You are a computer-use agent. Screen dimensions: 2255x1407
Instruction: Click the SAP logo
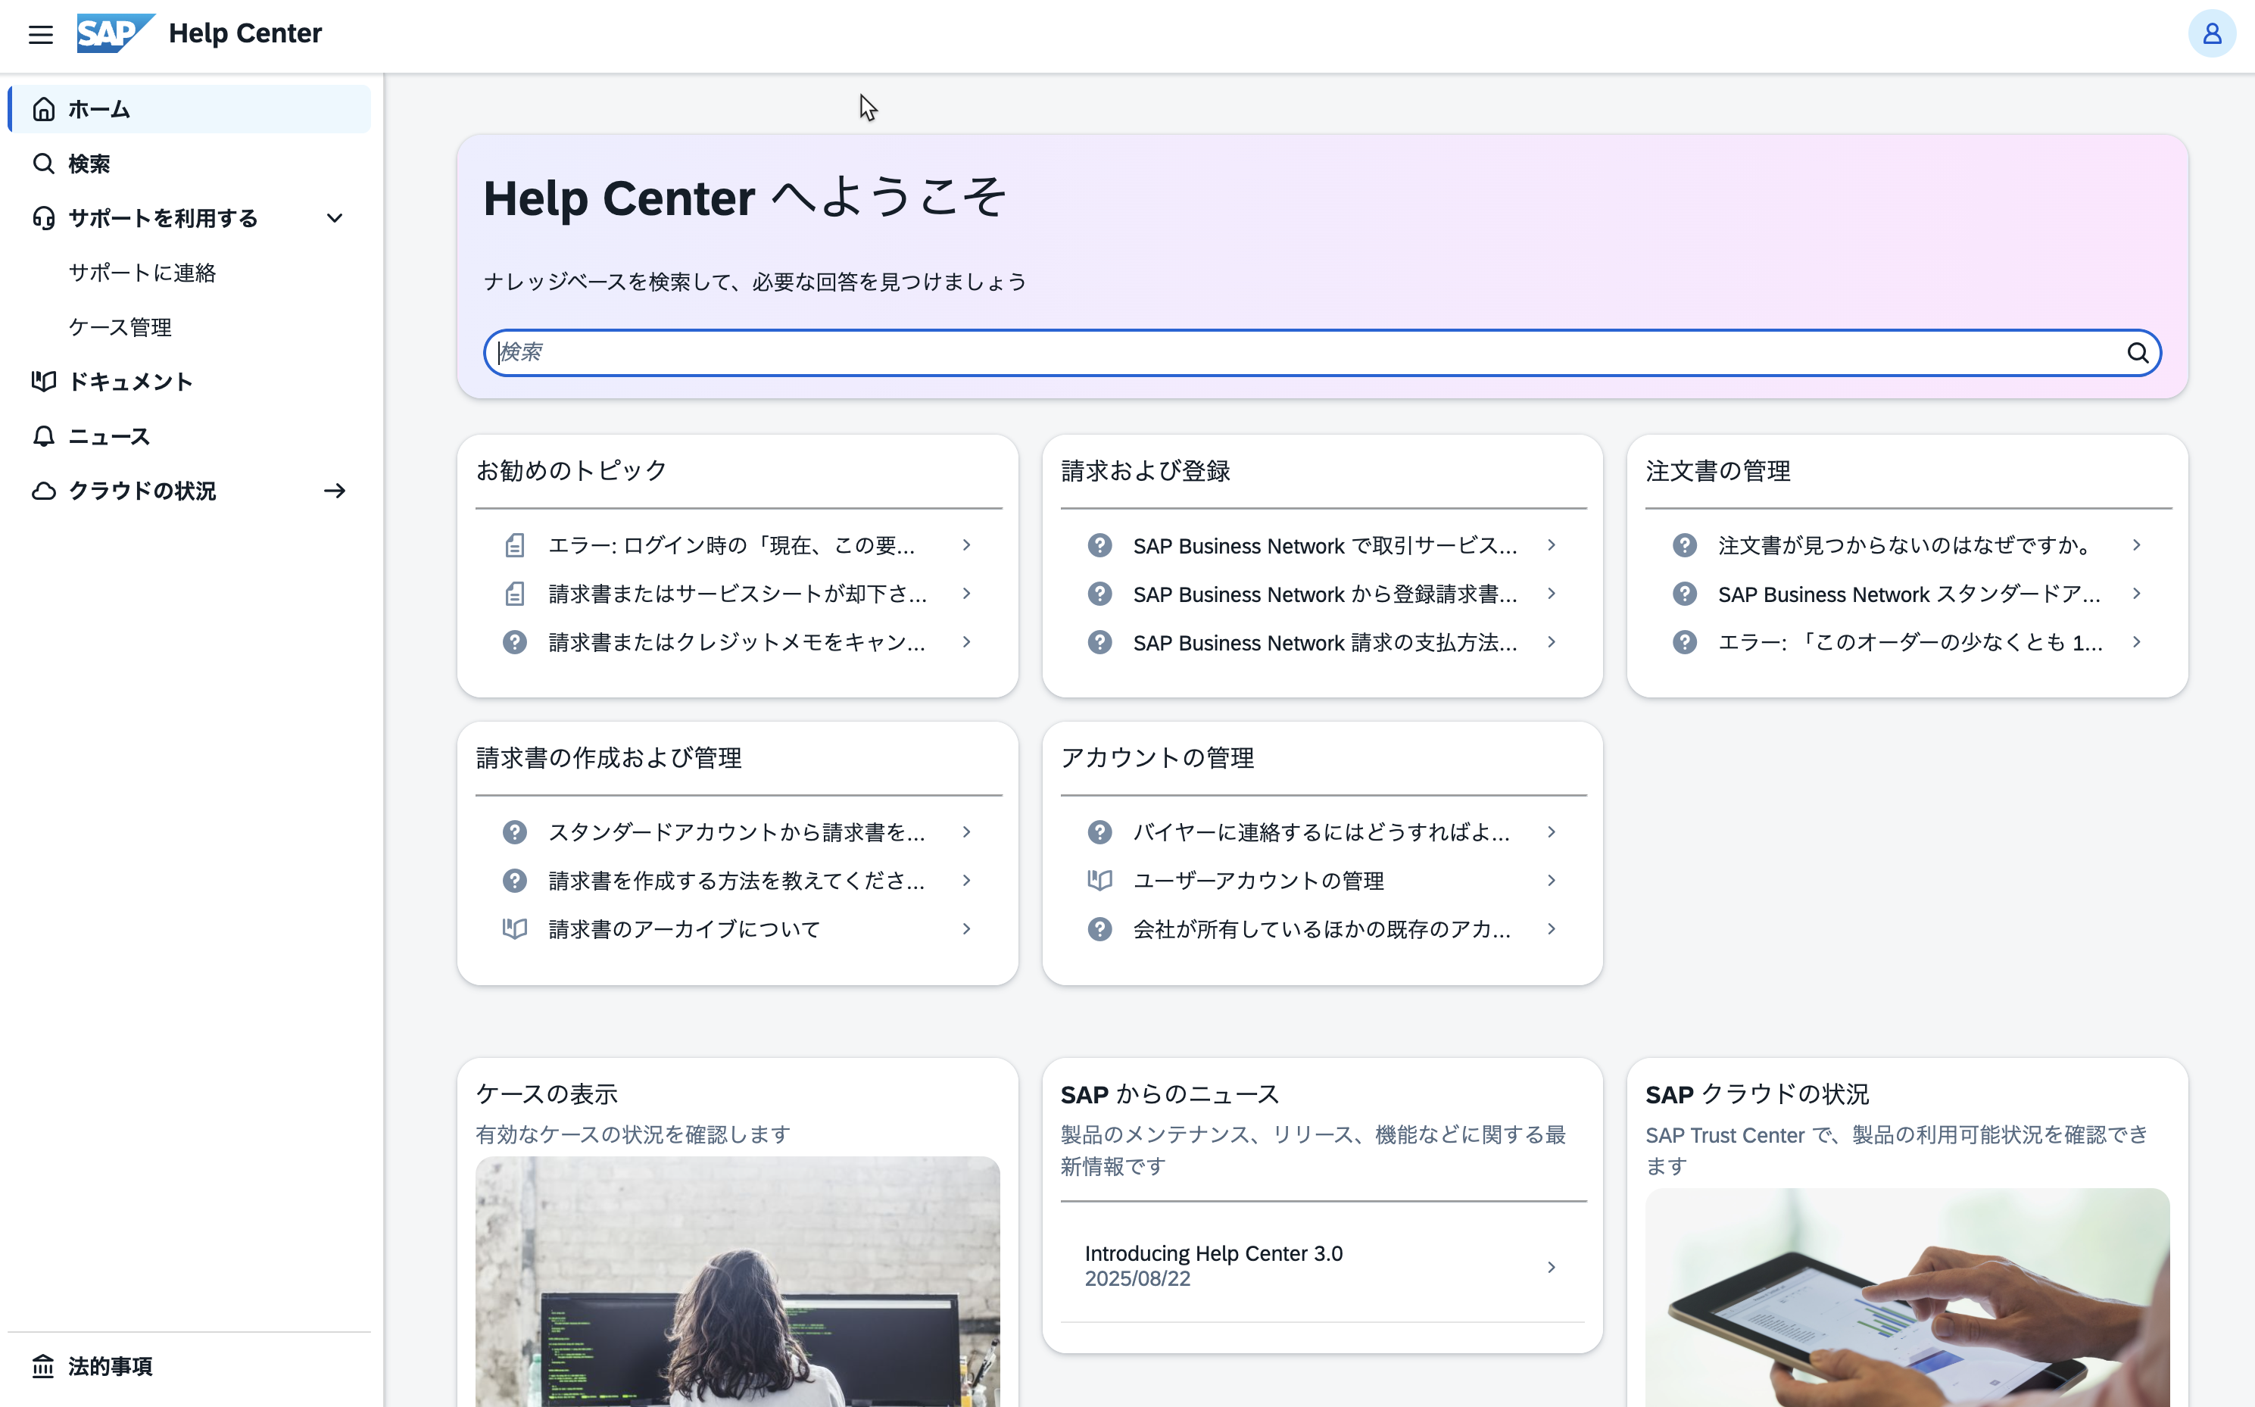click(114, 33)
